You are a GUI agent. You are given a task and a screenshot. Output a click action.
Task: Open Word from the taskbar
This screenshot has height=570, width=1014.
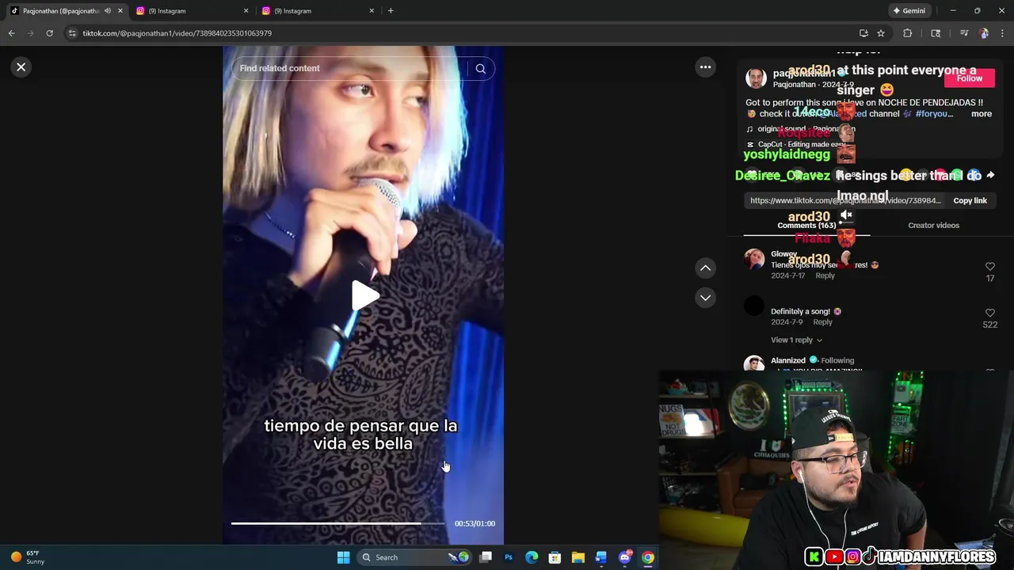pos(601,557)
